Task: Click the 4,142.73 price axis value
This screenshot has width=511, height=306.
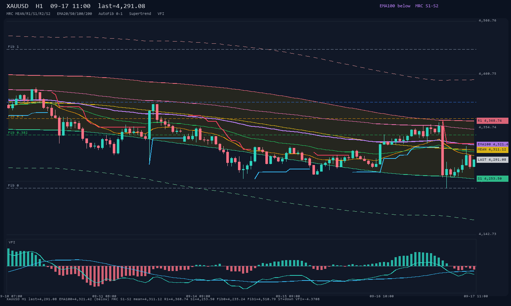Action: (x=488, y=234)
